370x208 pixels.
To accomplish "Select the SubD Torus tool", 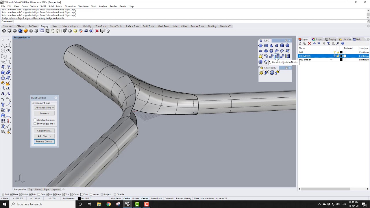I will click(266, 51).
